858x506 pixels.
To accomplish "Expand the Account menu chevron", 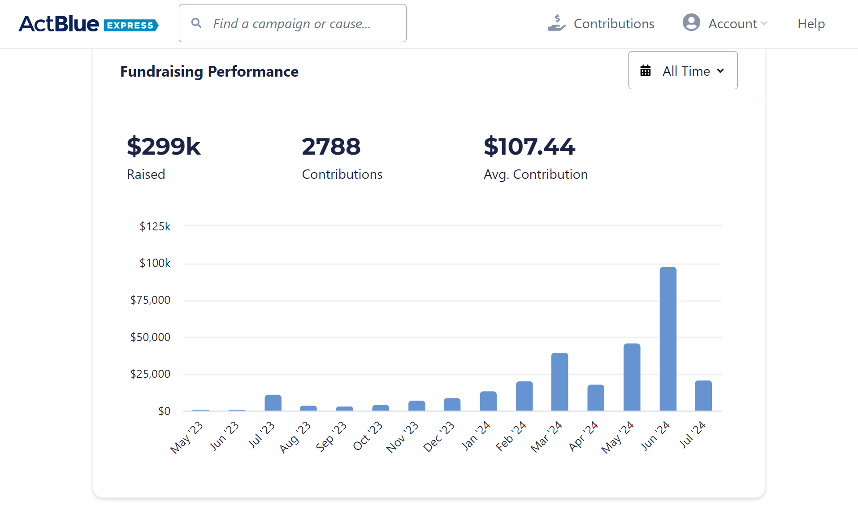I will click(x=764, y=24).
